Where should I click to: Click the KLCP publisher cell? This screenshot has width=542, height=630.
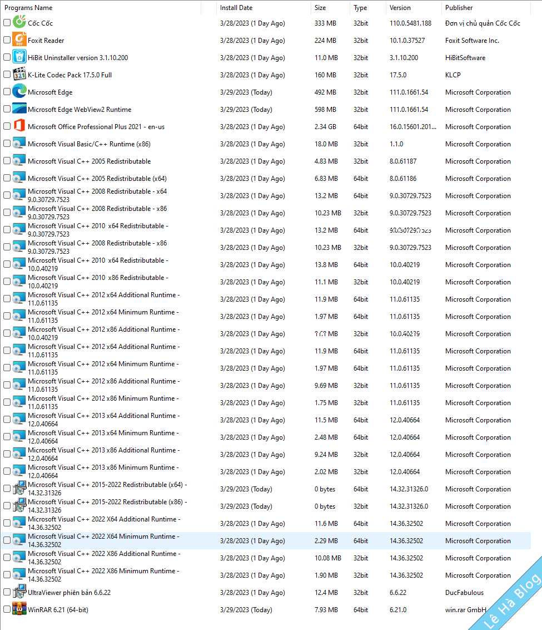pyautogui.click(x=453, y=75)
